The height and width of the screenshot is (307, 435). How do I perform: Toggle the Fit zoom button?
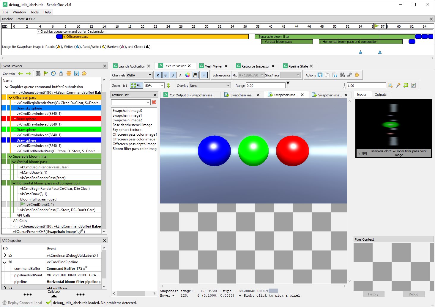coord(136,86)
